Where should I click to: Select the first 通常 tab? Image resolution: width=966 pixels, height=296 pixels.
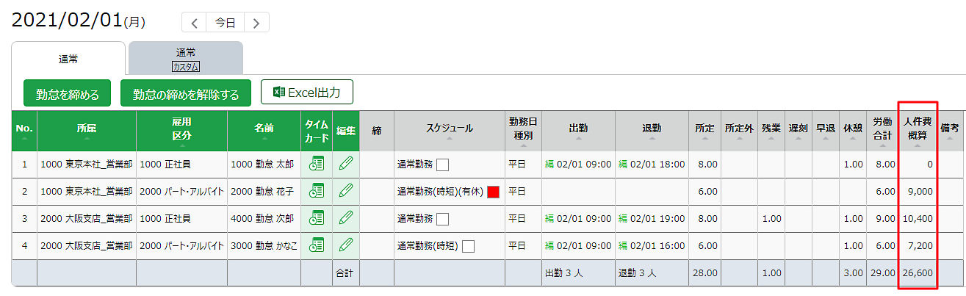tap(68, 58)
